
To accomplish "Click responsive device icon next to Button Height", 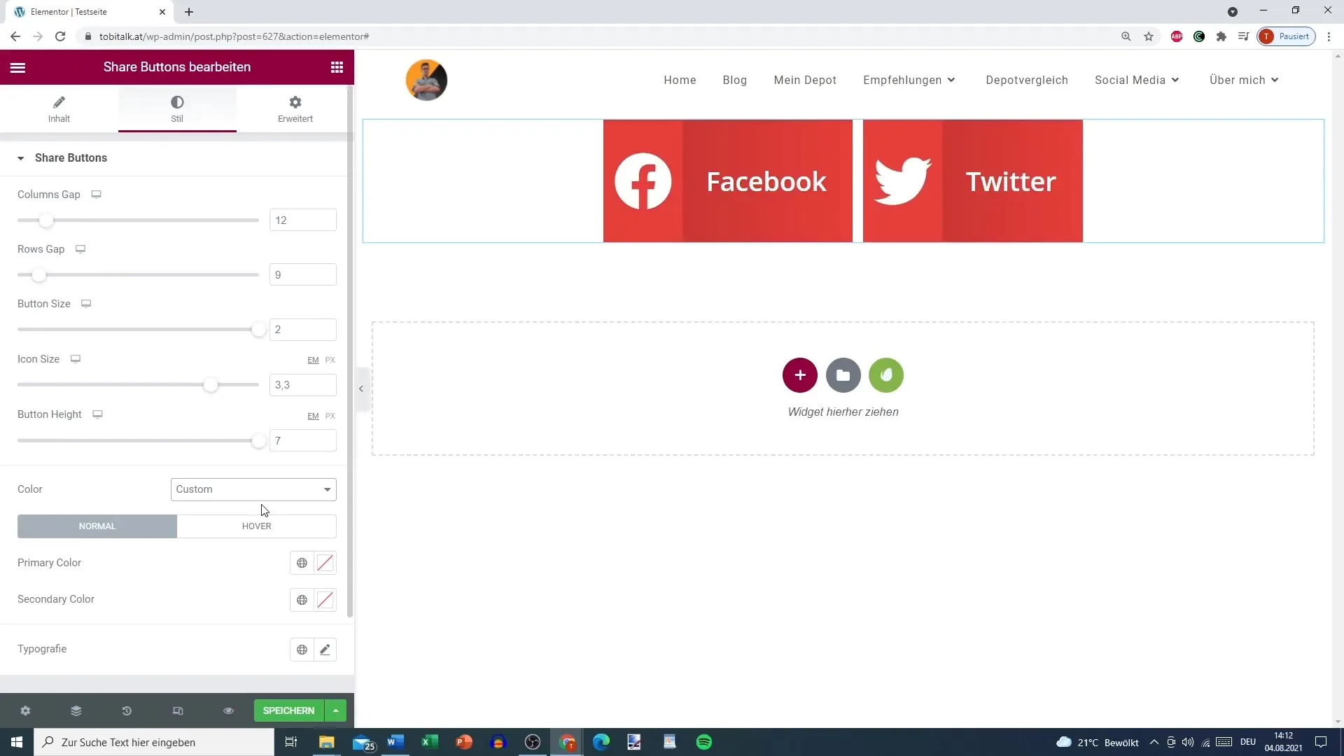I will pos(98,414).
